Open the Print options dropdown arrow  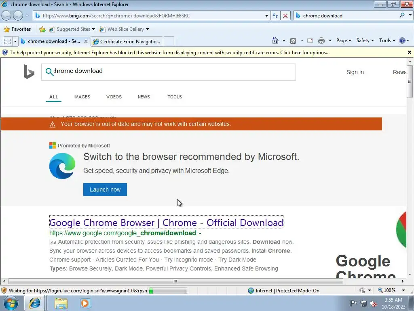pyautogui.click(x=330, y=40)
